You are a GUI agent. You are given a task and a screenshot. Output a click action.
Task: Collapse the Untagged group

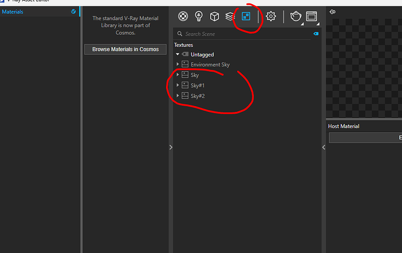coord(178,54)
